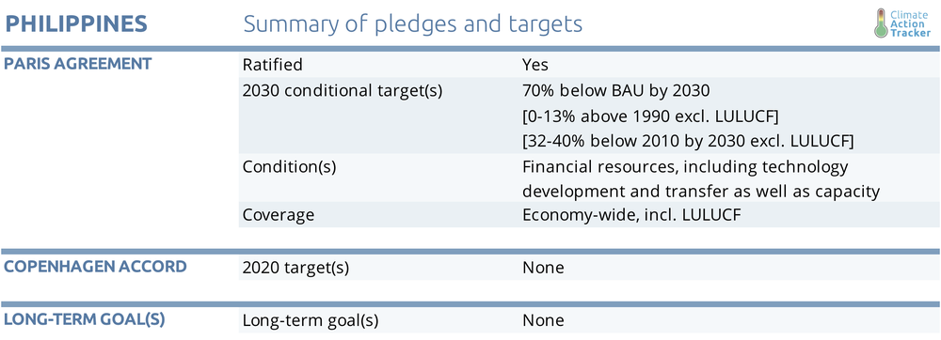Screen dimensions: 941x340
Task: Select the COPENHAGEN ACCORD section heading
Action: point(95,267)
